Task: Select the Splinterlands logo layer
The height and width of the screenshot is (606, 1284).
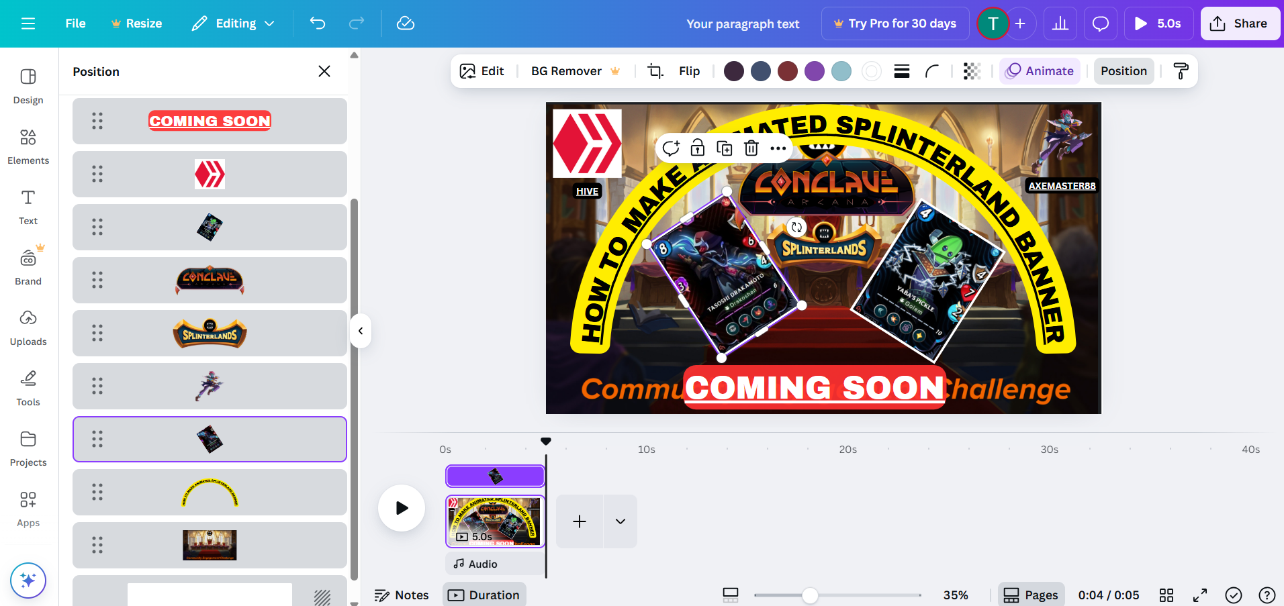Action: coord(210,333)
